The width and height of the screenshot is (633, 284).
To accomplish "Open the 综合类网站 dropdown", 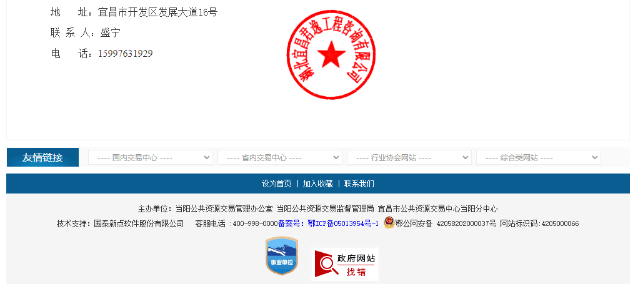I will coord(538,158).
